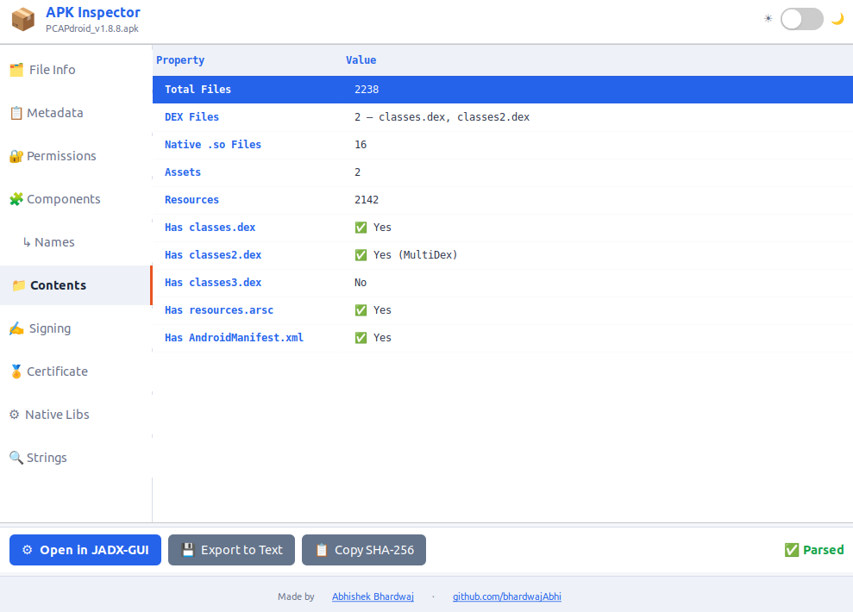Select the Has resources.arsc row
Screen dimensions: 853x612
coord(503,310)
